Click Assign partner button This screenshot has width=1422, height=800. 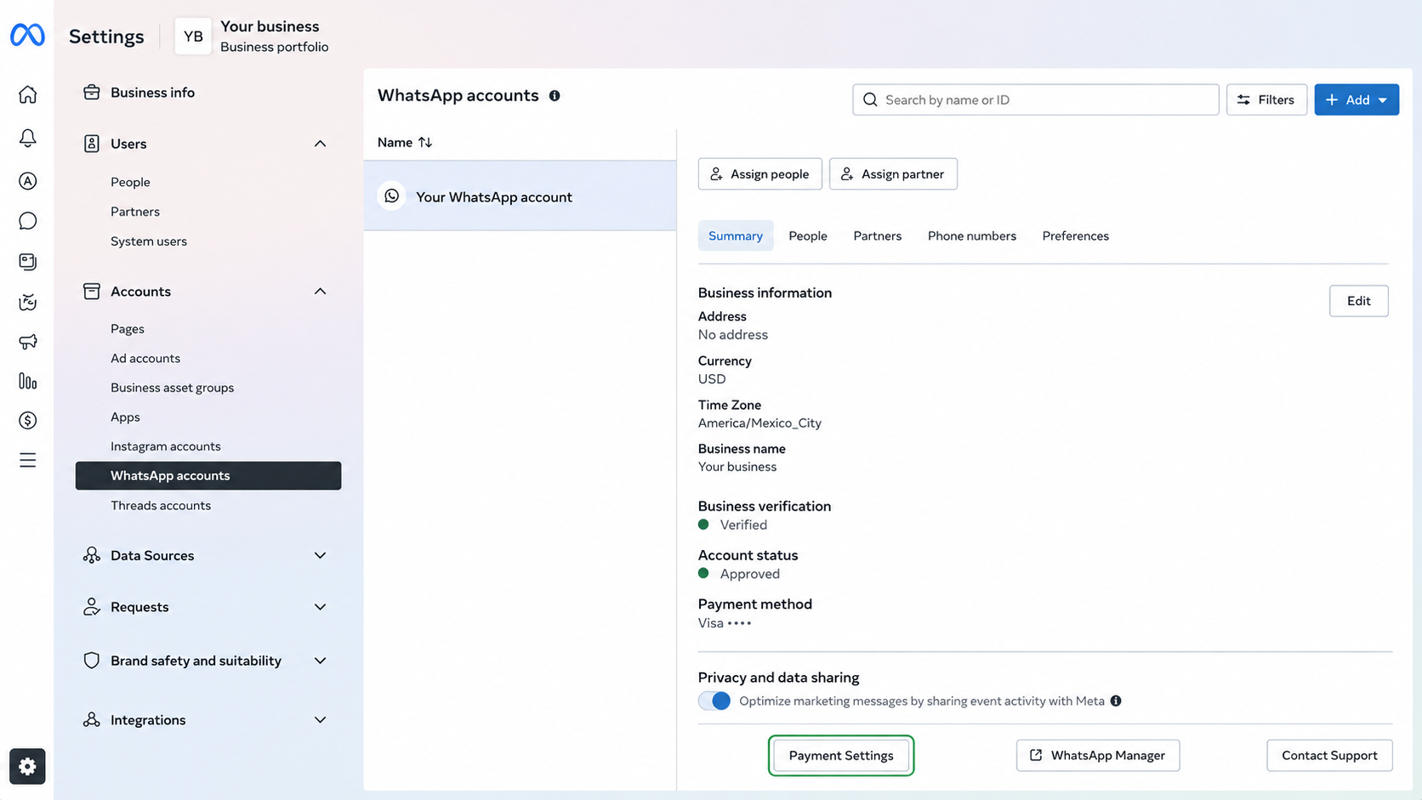pos(893,174)
